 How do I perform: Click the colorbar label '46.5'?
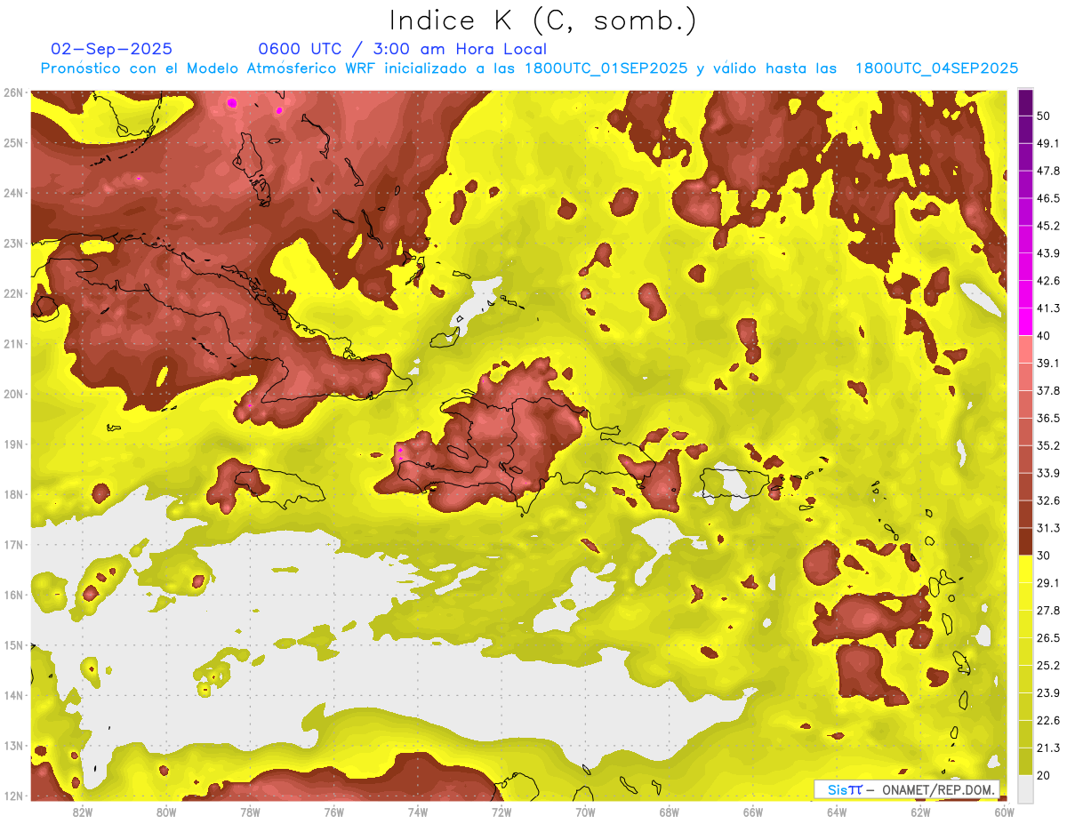point(1047,198)
